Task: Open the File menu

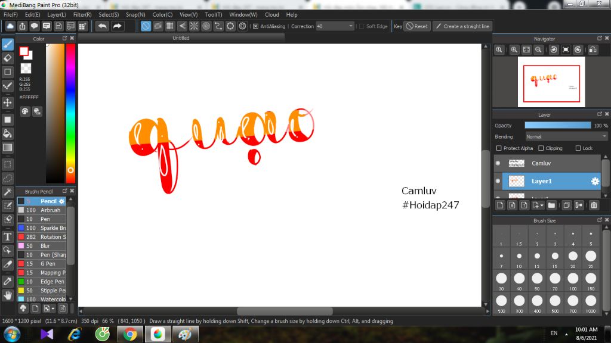Action: click(x=11, y=15)
